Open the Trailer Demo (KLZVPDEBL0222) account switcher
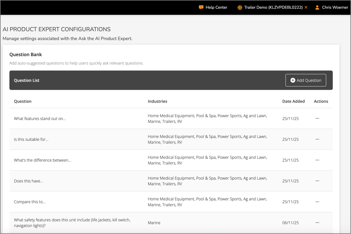 pyautogui.click(x=273, y=7)
